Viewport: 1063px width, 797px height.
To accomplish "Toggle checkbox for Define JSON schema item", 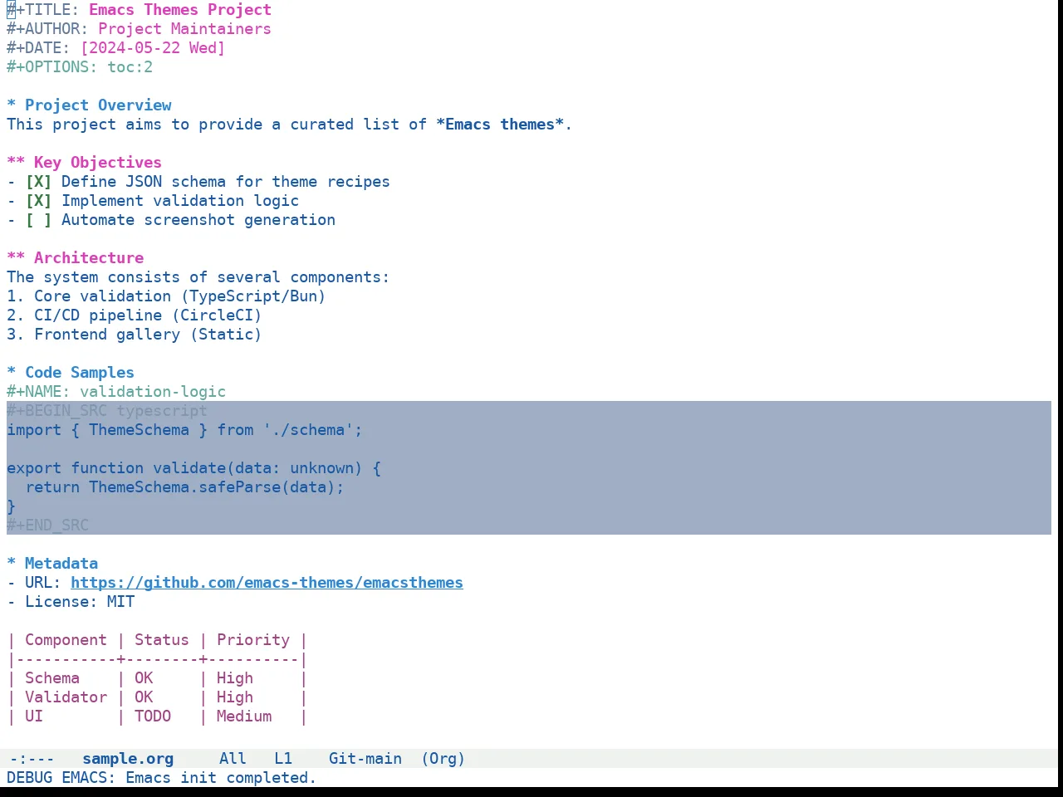I will 38,182.
